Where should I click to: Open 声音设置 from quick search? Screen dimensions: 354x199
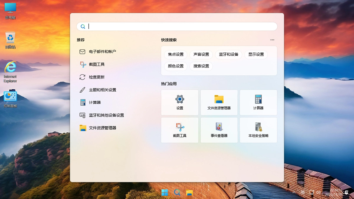[201, 55]
